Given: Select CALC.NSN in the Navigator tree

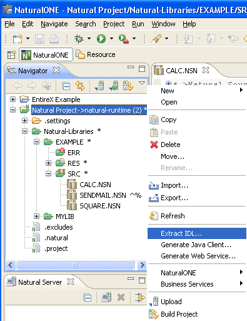Looking at the screenshot, I should coord(95,185).
